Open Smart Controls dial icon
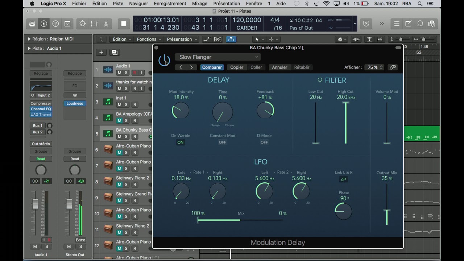This screenshot has height=261, width=464. [82, 24]
